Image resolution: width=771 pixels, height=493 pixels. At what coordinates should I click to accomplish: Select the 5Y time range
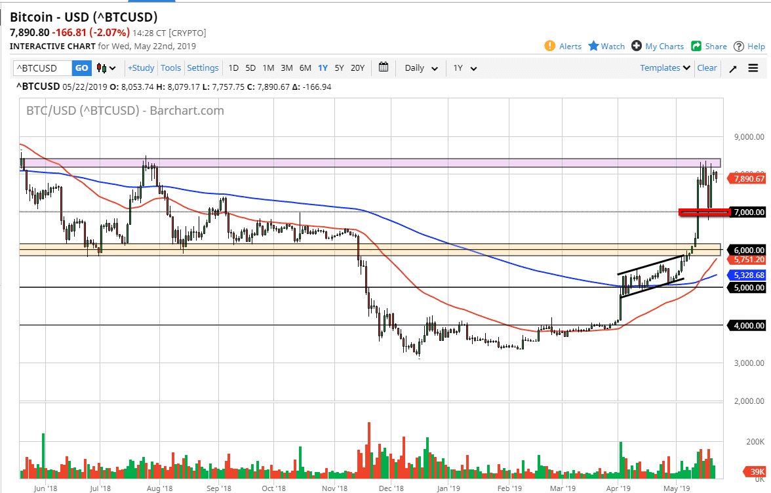[339, 68]
